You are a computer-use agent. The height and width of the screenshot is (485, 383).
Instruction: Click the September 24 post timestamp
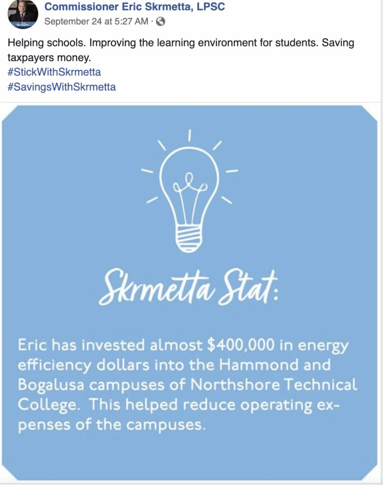point(96,21)
